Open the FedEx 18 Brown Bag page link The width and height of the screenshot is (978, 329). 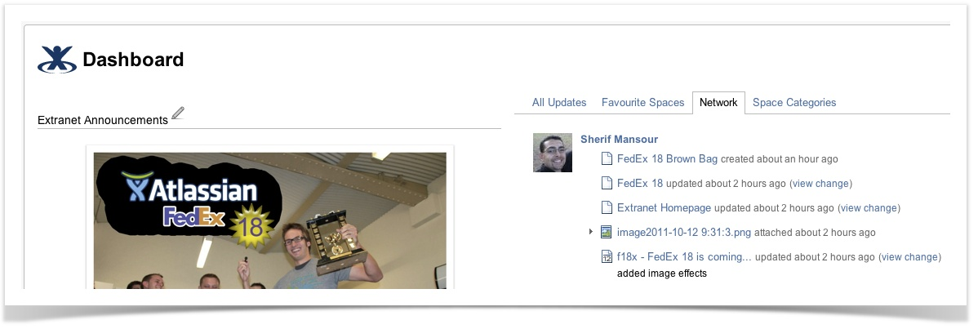point(667,158)
